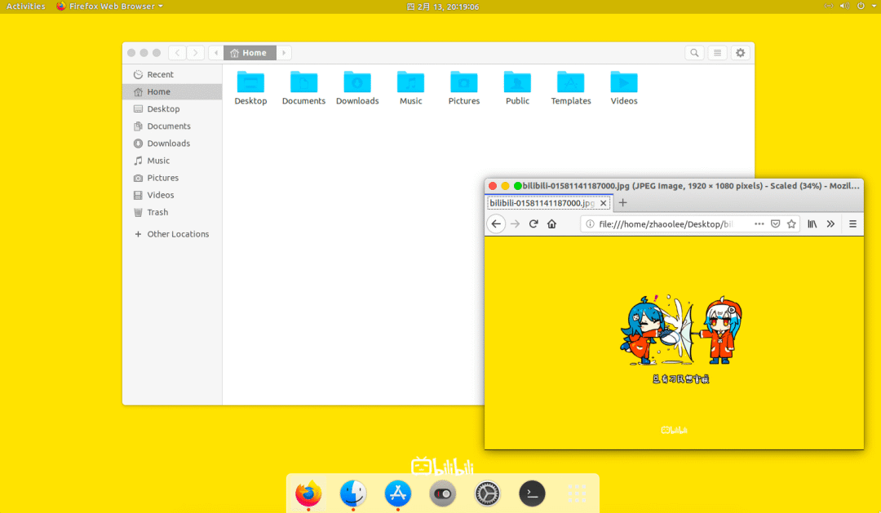Open Firefox from the dock

pos(308,494)
